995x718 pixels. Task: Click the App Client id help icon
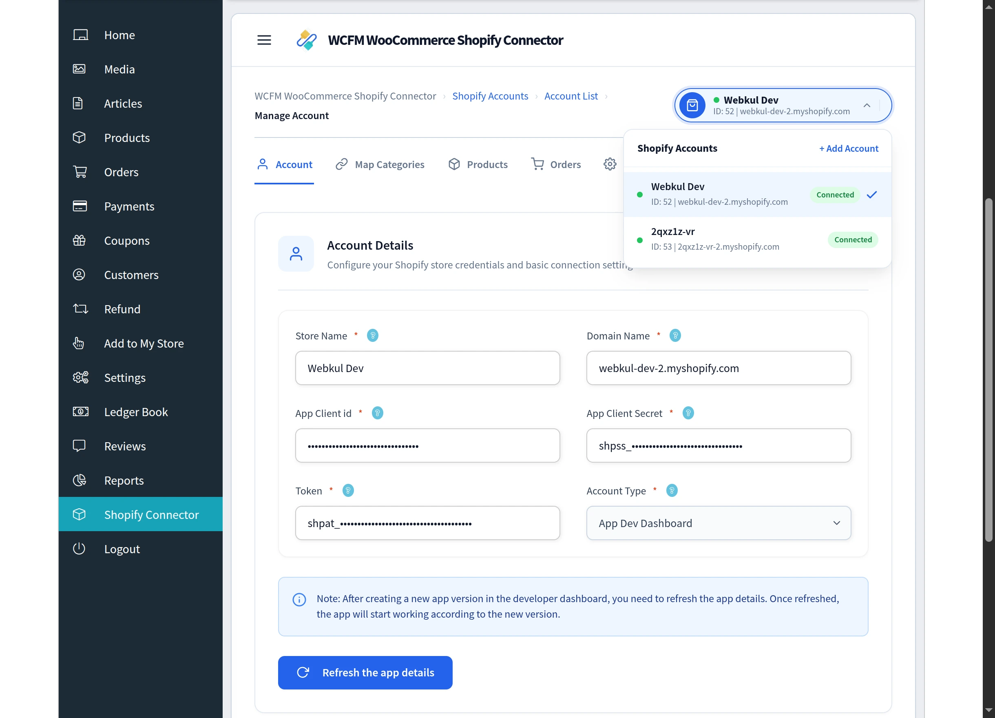pos(377,413)
